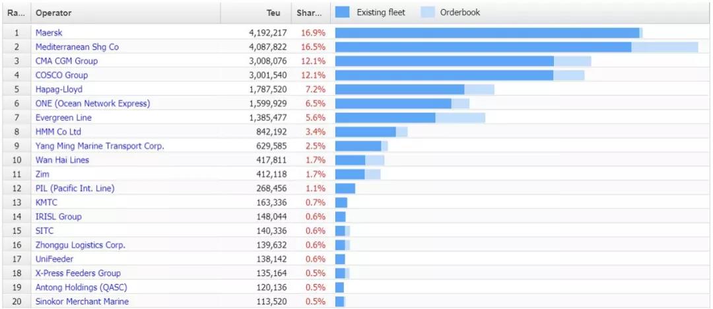Select the CMA CGM Group link
713x309 pixels.
67,61
